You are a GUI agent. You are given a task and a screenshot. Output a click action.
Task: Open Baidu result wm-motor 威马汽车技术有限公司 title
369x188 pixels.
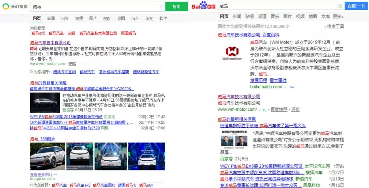pyautogui.click(x=239, y=97)
